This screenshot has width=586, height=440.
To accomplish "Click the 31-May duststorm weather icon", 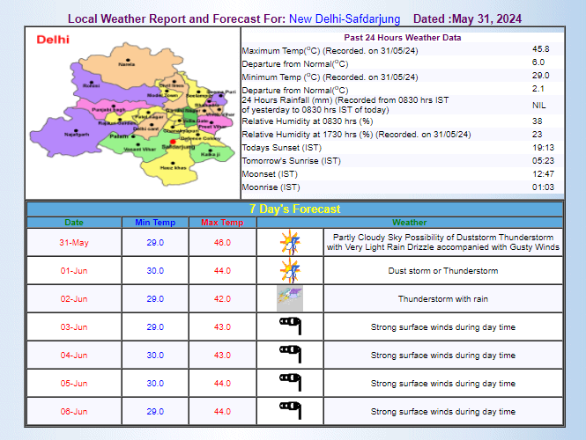I will click(290, 242).
